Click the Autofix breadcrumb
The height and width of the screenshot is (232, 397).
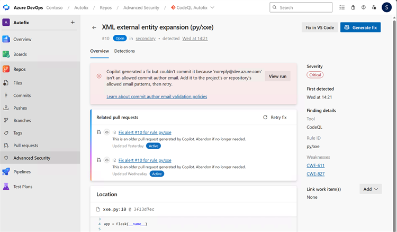click(82, 7)
